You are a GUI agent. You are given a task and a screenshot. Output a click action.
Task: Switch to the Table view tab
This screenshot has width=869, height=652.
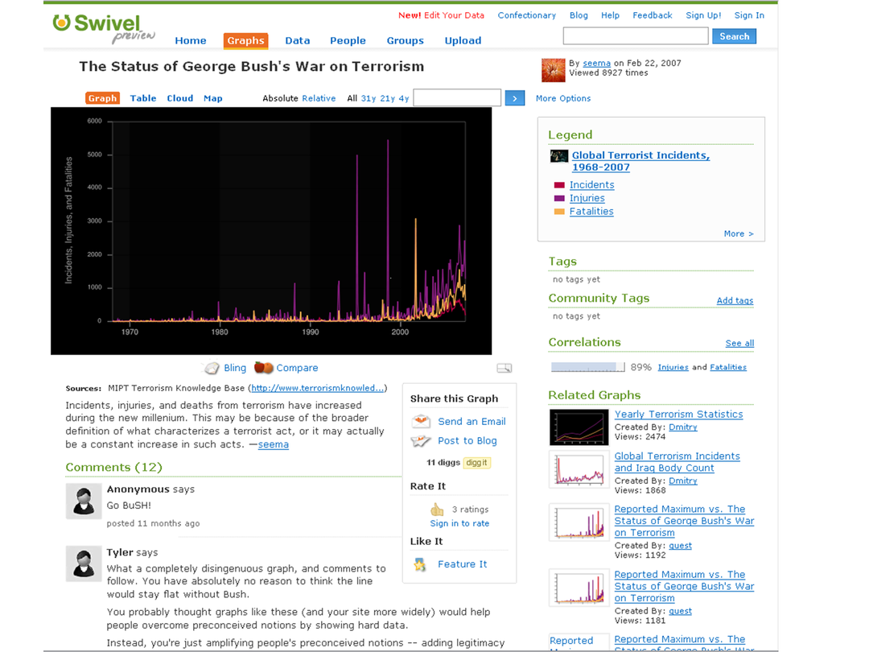tap(143, 98)
